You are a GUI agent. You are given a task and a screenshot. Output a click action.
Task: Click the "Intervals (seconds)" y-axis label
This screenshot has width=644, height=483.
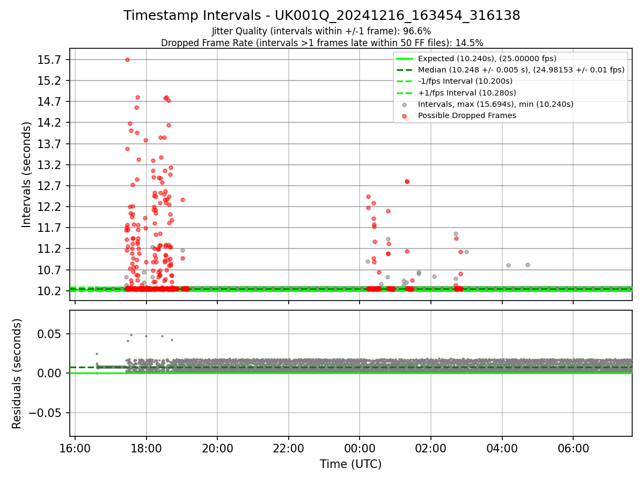pos(26,174)
